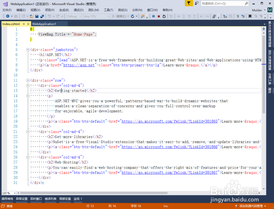Open the 编辑(E) menu
This screenshot has height=209, width=274.
click(21, 10)
